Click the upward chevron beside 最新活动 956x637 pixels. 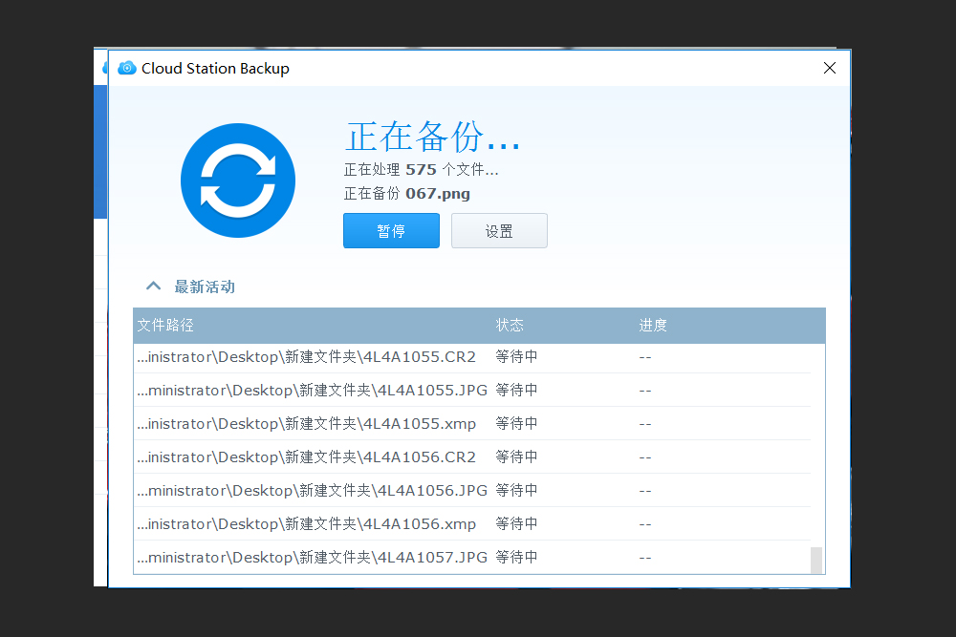coord(153,286)
